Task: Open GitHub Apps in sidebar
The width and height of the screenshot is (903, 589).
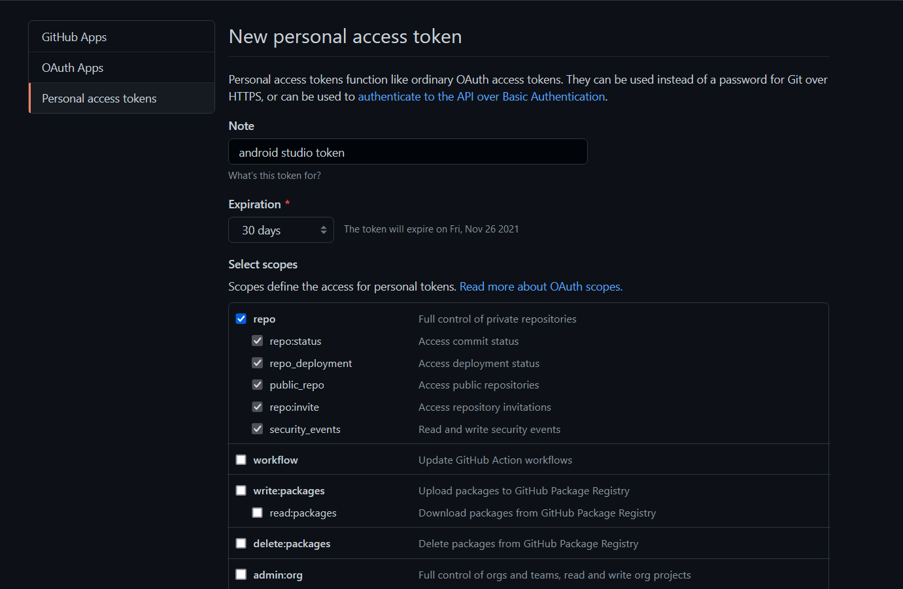Action: coord(122,37)
